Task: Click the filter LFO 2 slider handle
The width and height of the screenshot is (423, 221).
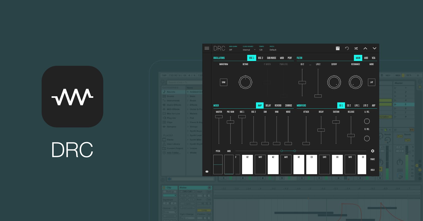Action: tap(318, 96)
